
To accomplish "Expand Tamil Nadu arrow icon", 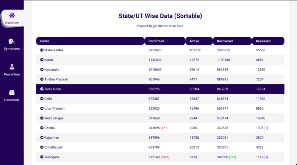I will [x=42, y=89].
